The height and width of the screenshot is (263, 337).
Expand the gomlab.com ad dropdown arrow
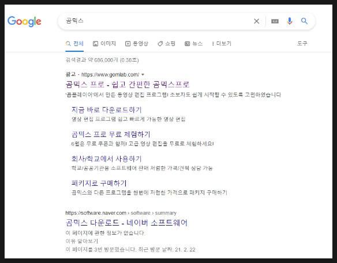pos(143,75)
